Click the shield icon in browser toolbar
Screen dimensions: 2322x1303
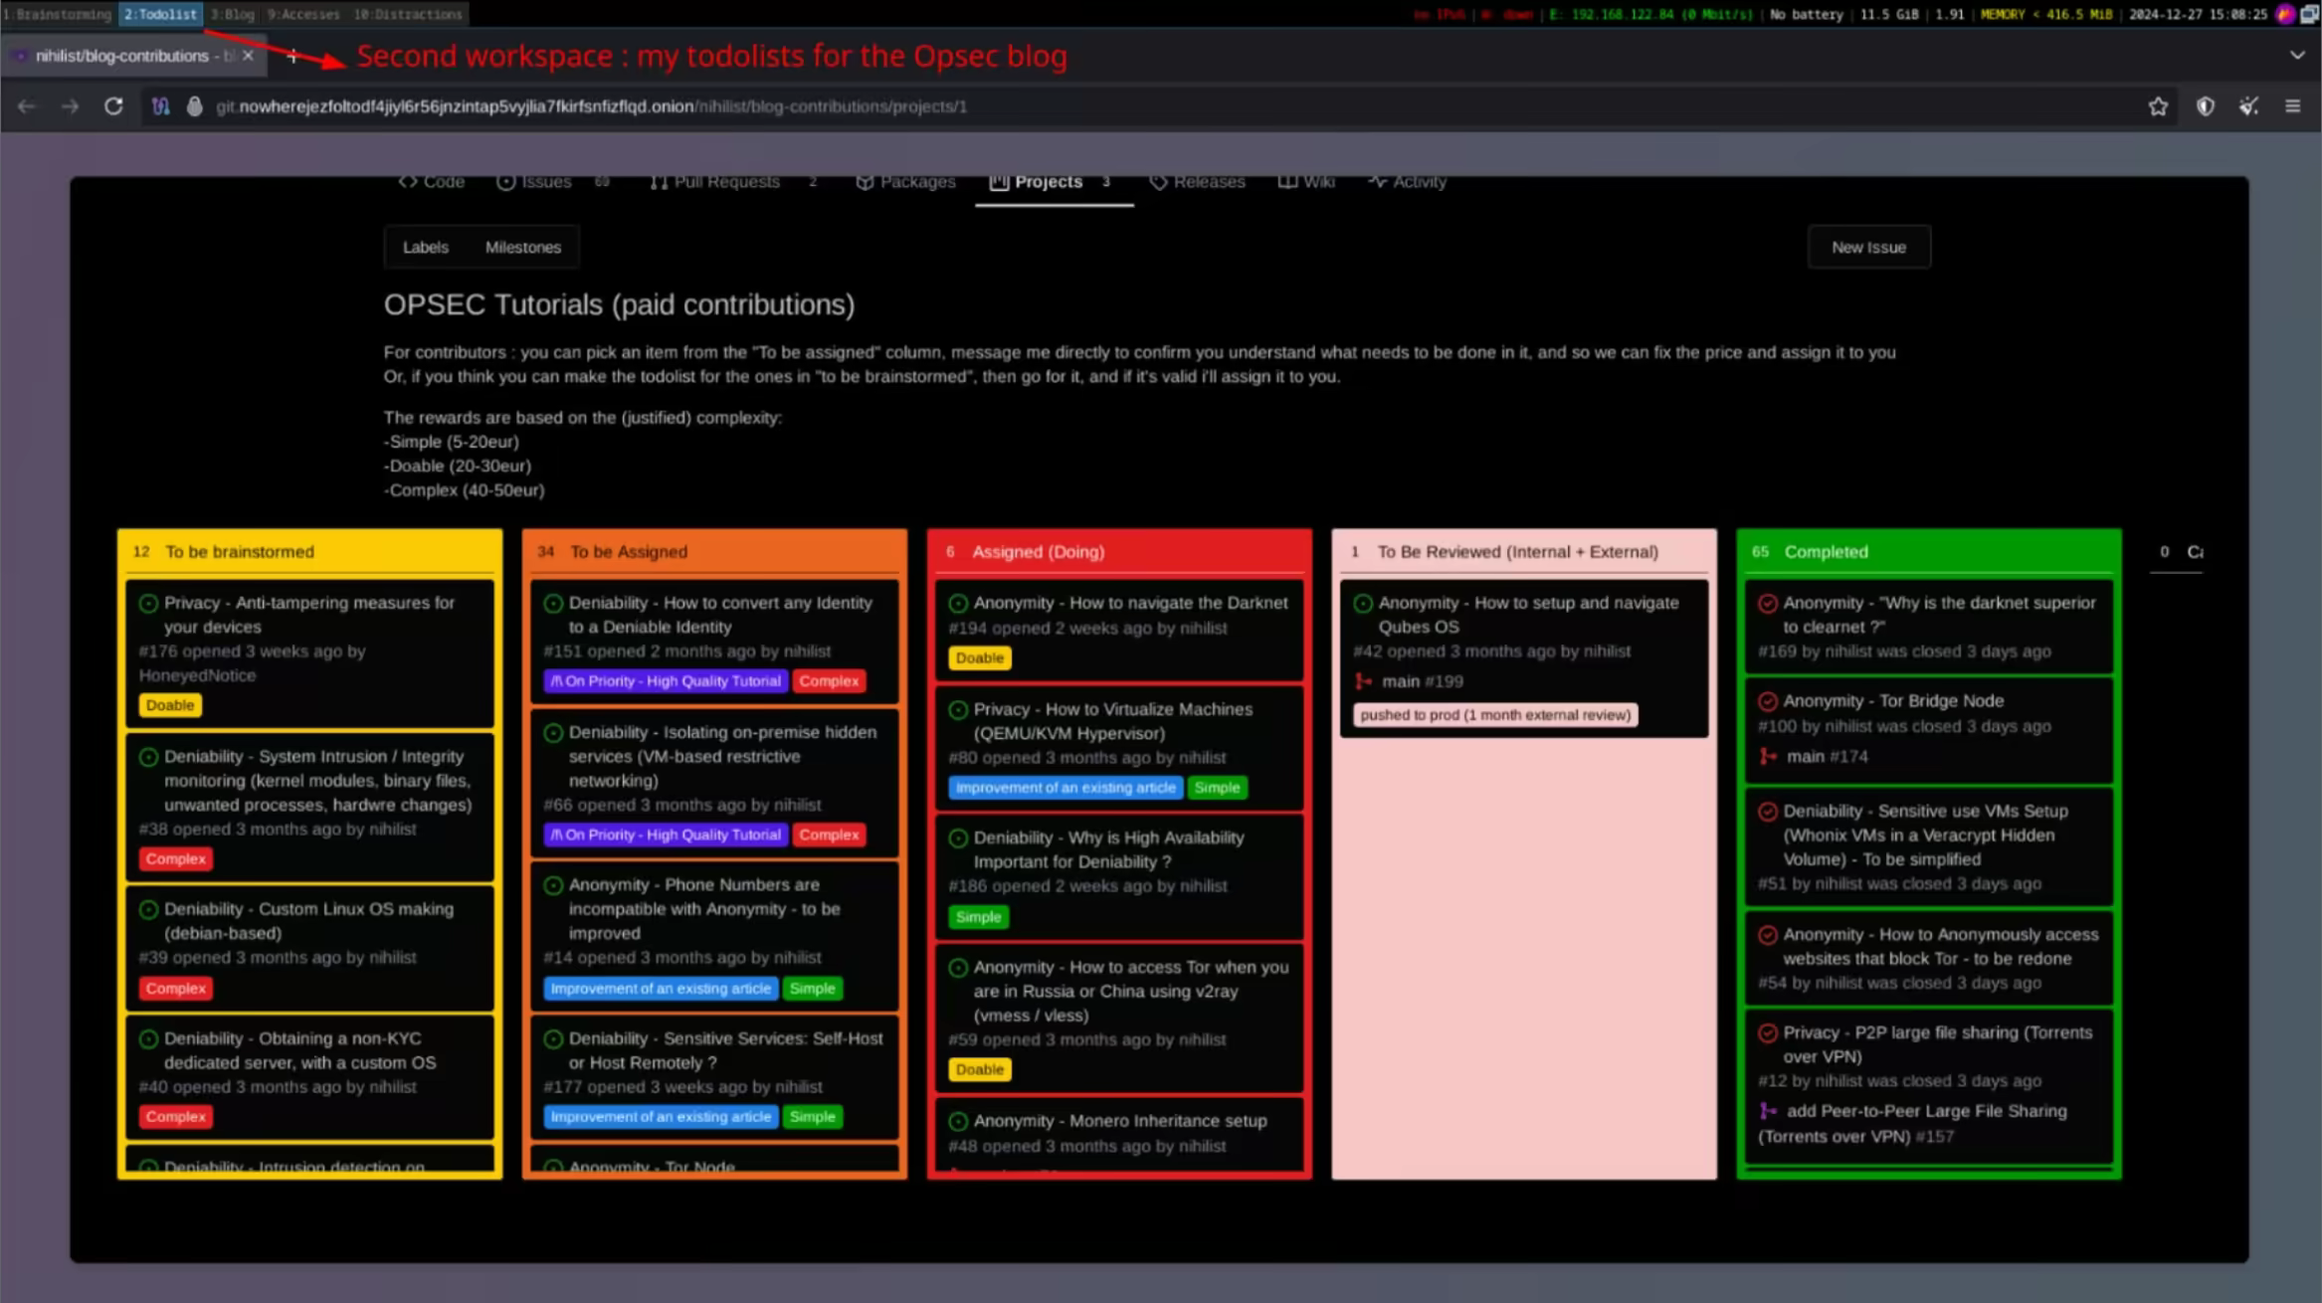(x=2205, y=106)
